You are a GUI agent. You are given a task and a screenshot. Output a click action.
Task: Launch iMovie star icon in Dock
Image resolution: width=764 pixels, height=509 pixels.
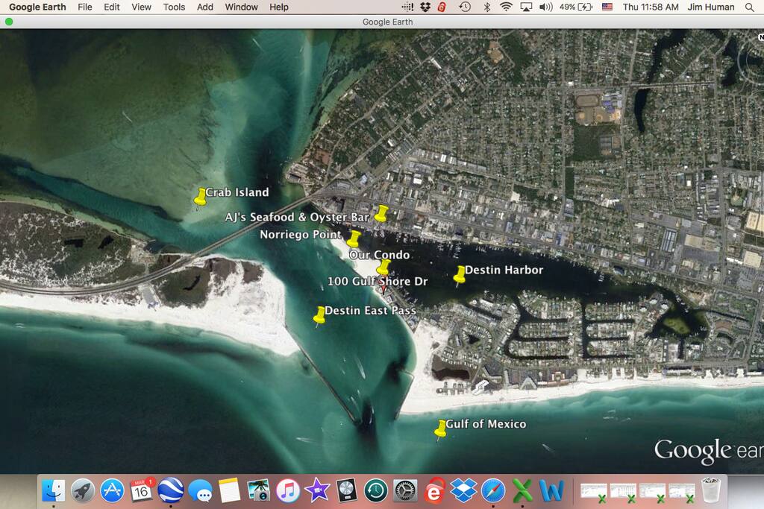(x=317, y=490)
